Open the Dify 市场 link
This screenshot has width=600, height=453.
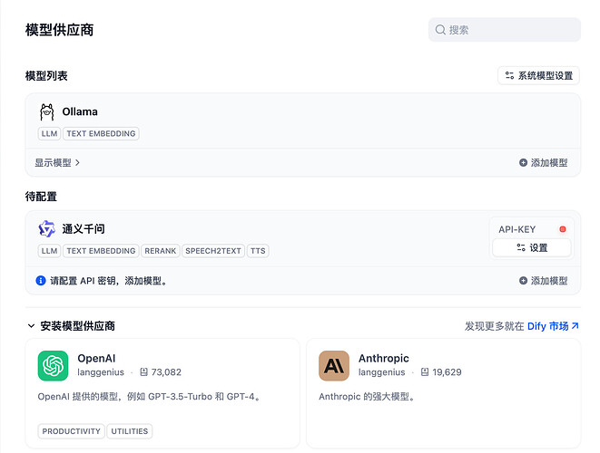coord(553,326)
